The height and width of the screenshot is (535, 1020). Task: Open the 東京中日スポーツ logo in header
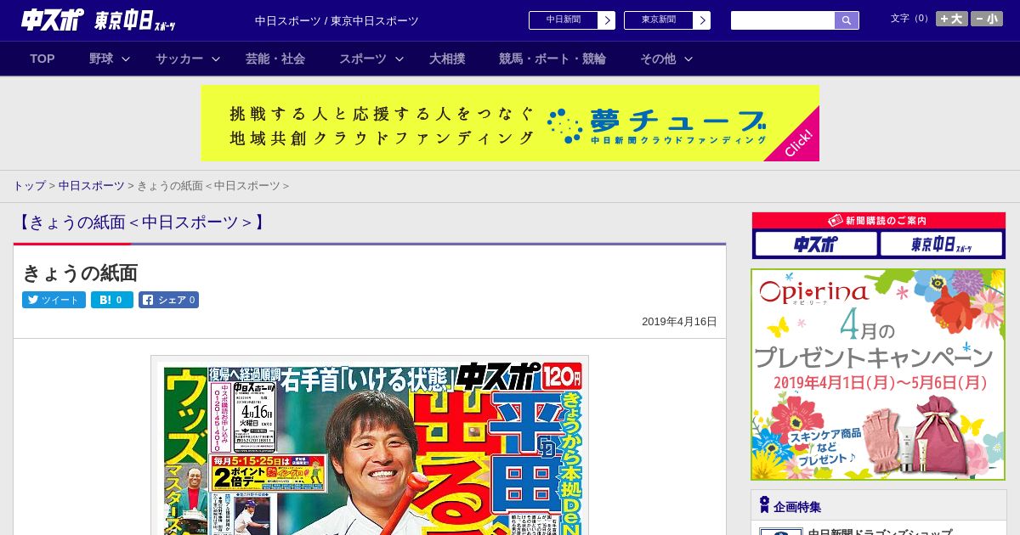click(136, 20)
